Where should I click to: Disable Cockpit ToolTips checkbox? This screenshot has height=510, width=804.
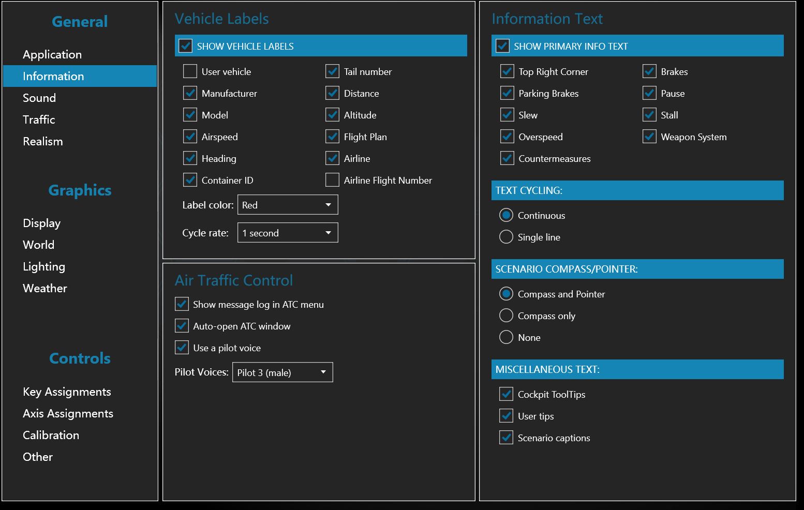(x=506, y=394)
